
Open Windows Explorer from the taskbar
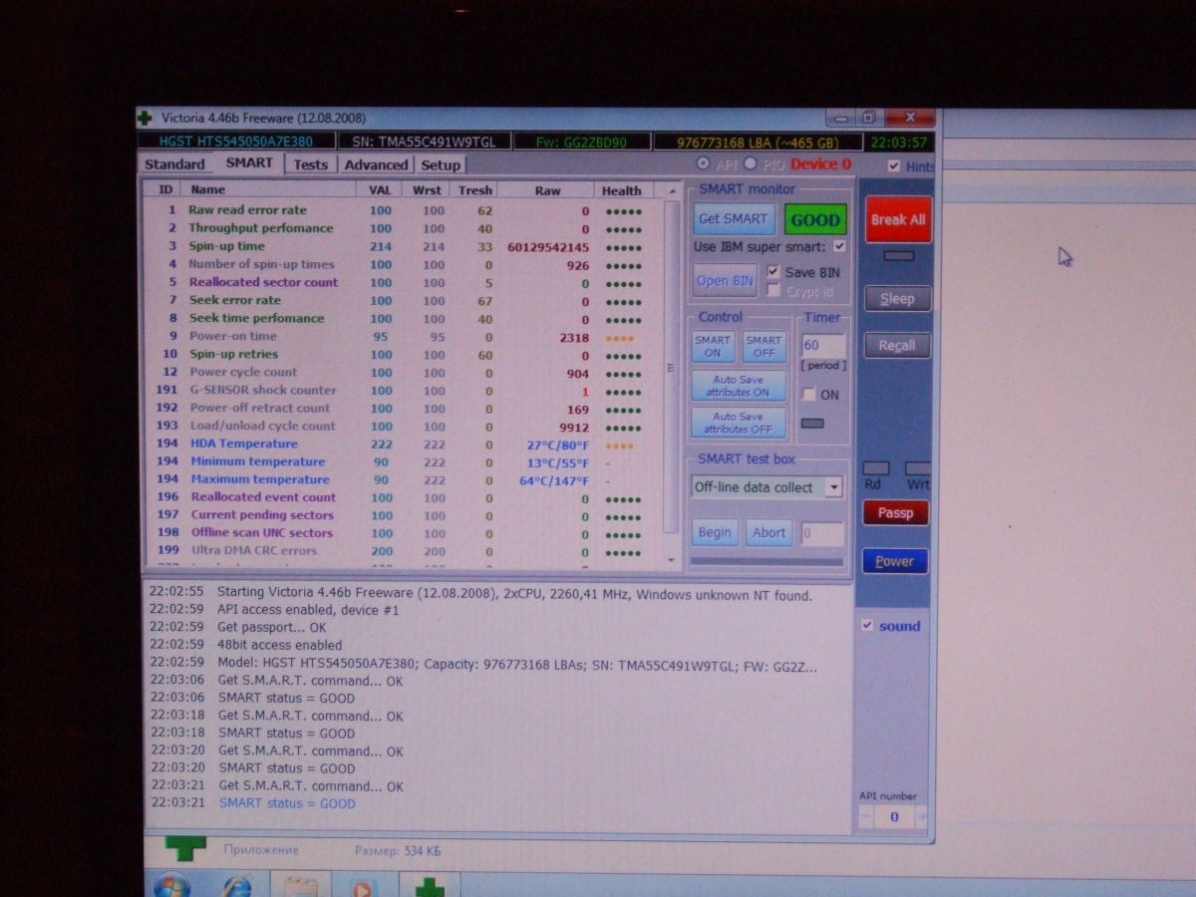point(300,885)
